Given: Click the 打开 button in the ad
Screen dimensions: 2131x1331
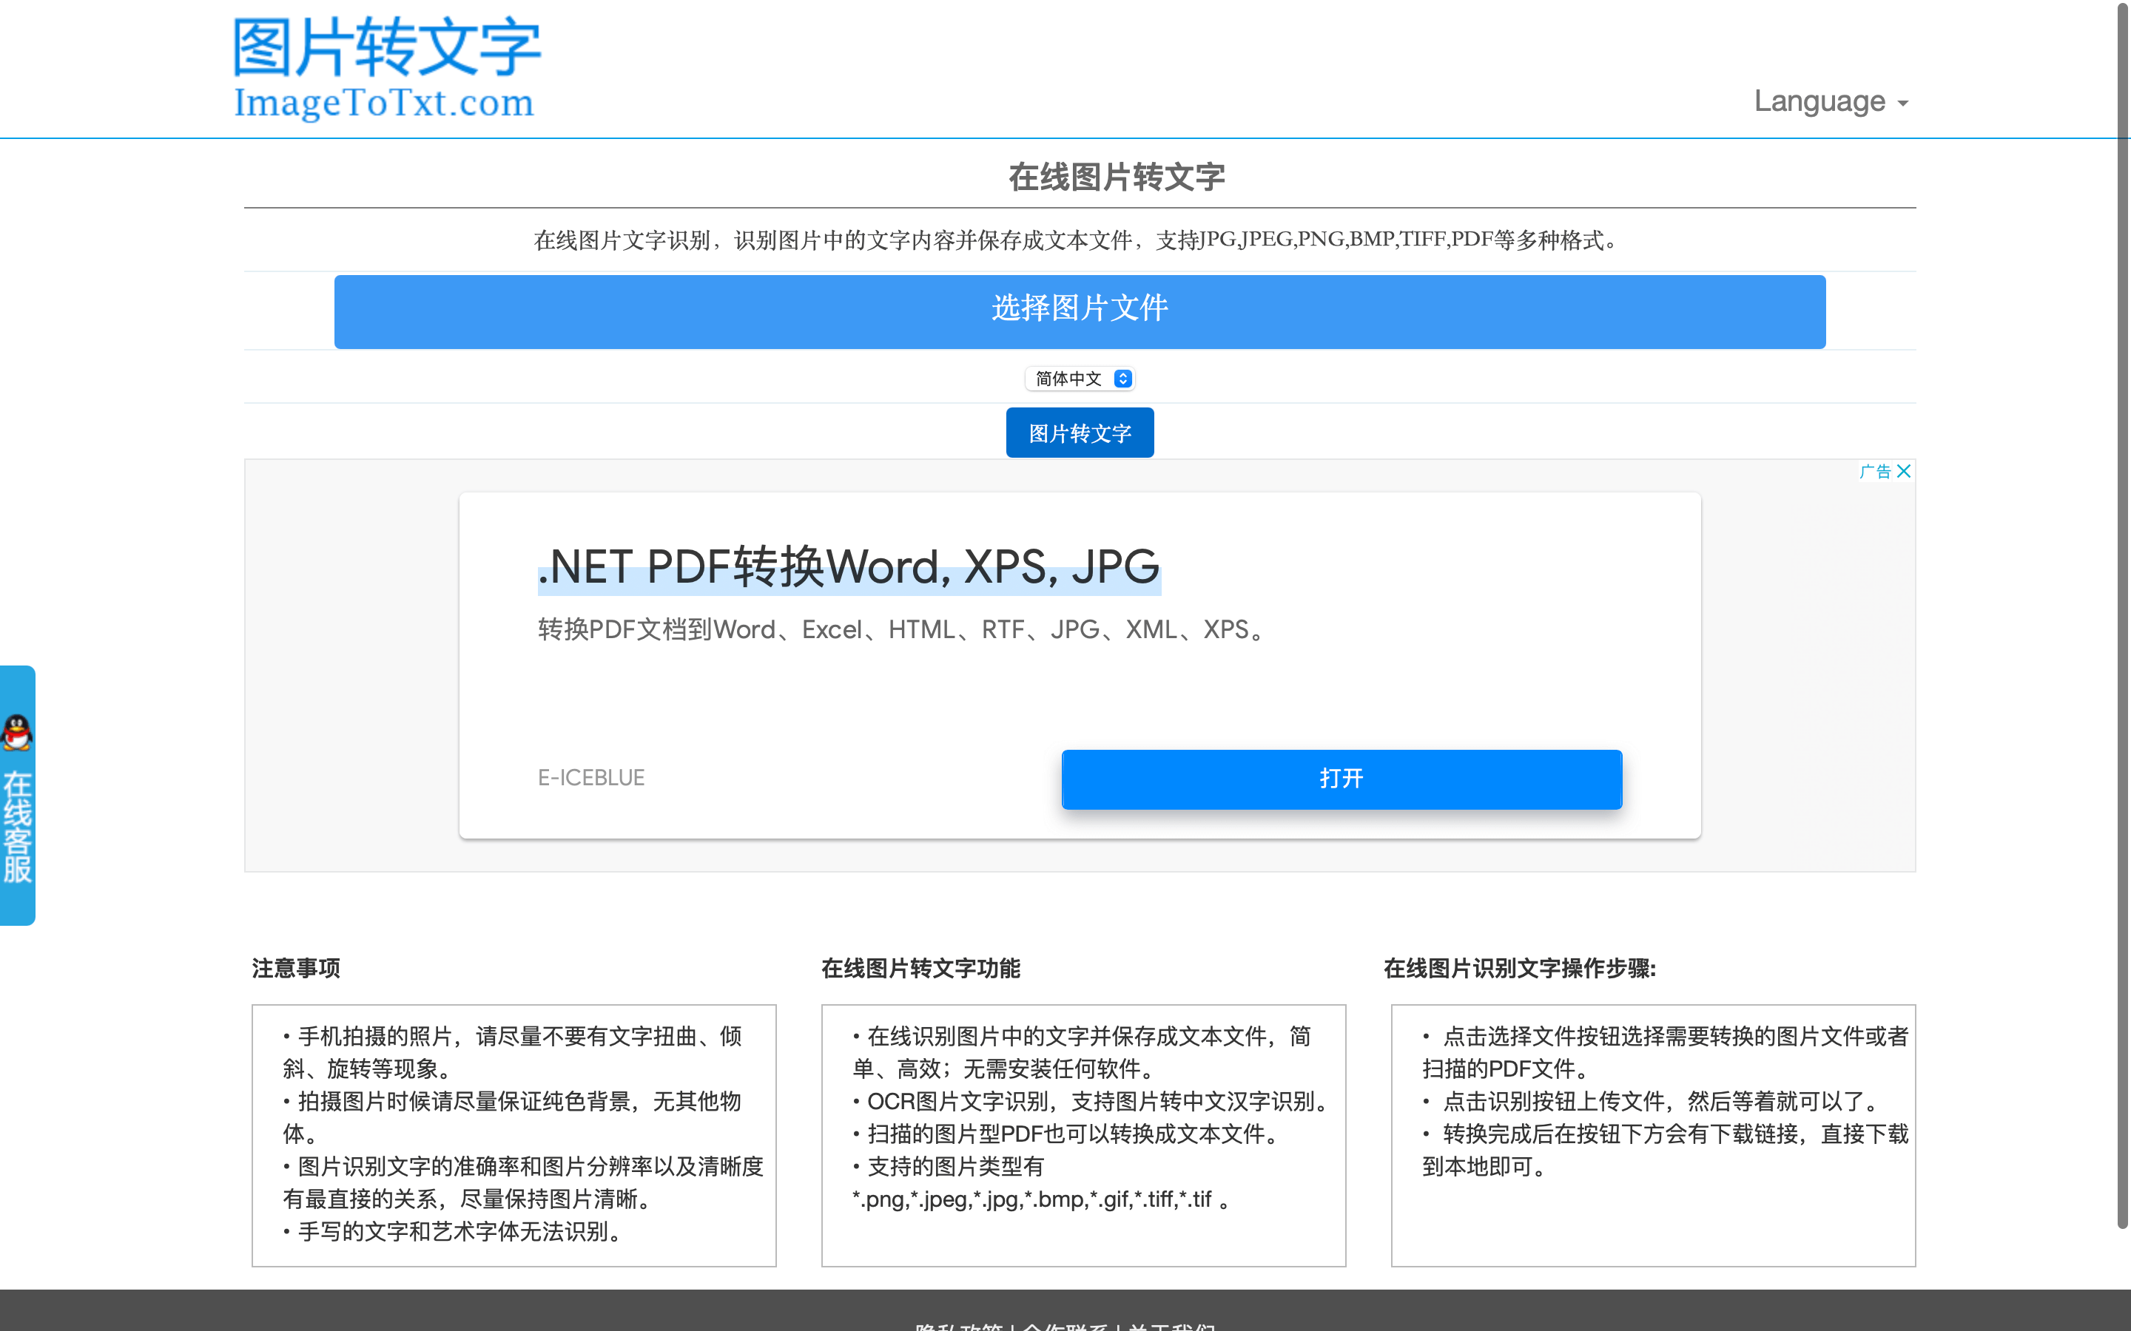Looking at the screenshot, I should [1341, 778].
